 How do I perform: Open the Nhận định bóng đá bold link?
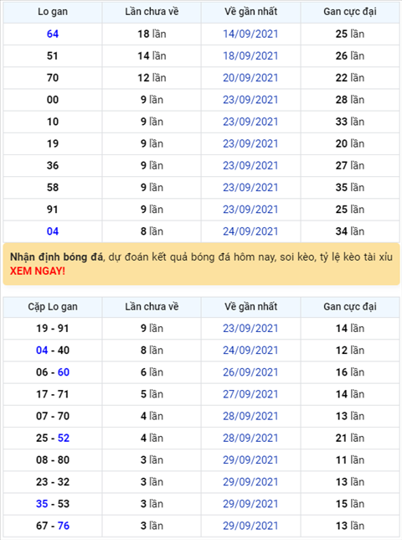coord(56,257)
